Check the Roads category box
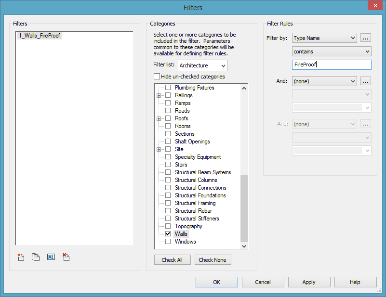Image resolution: width=386 pixels, height=297 pixels. (168, 111)
